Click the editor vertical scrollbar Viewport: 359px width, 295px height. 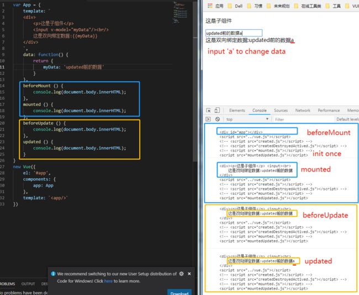(x=195, y=80)
